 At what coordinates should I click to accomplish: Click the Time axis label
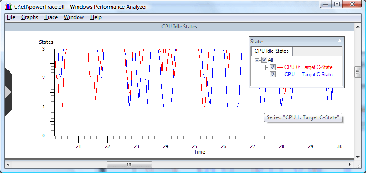click(x=200, y=152)
